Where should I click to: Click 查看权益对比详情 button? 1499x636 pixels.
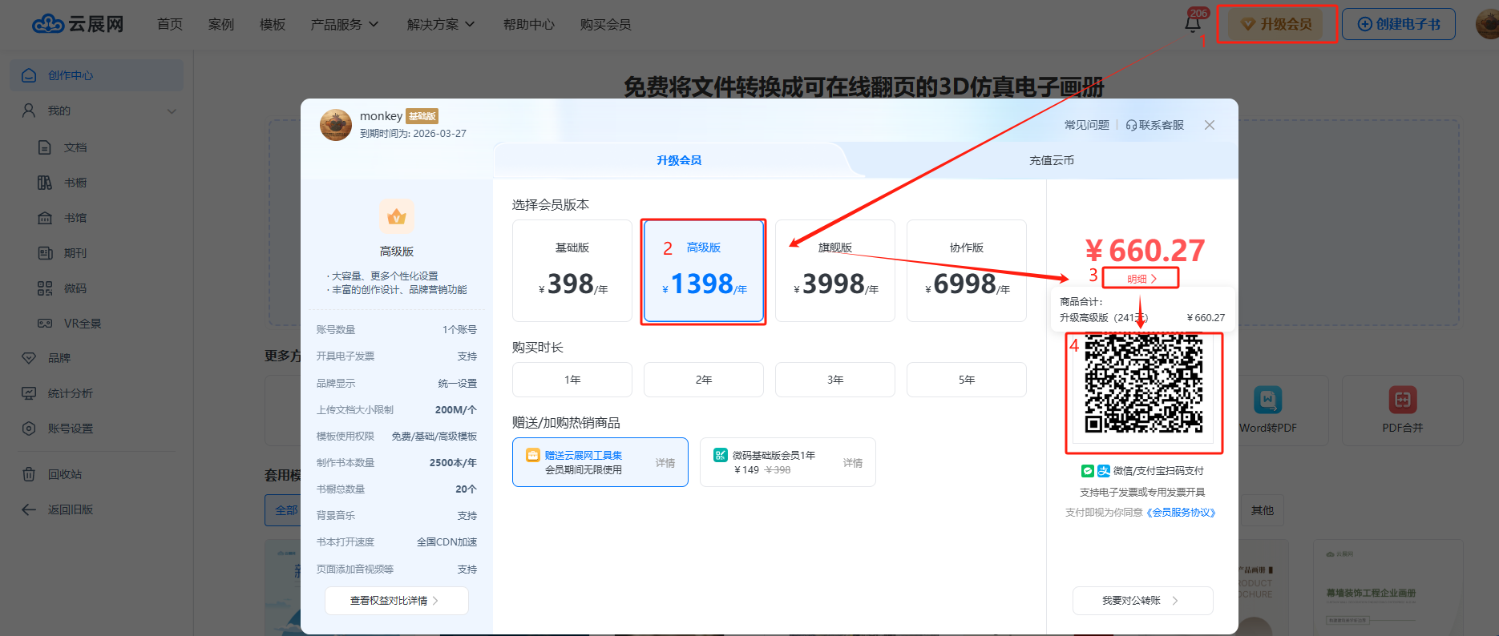396,601
